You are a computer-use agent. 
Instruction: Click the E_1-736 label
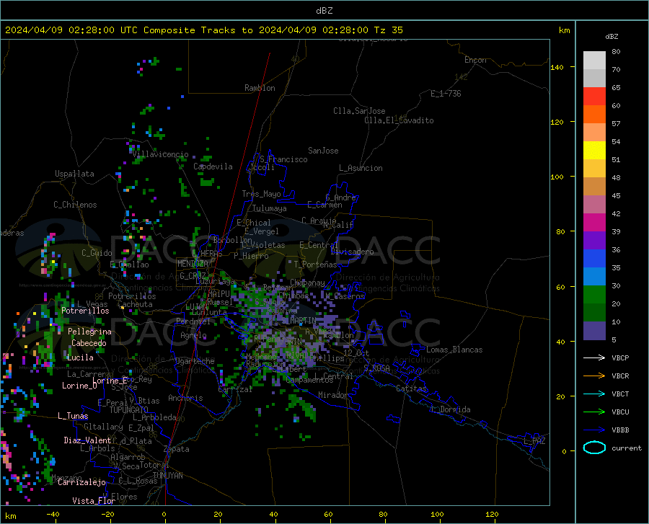click(x=446, y=94)
